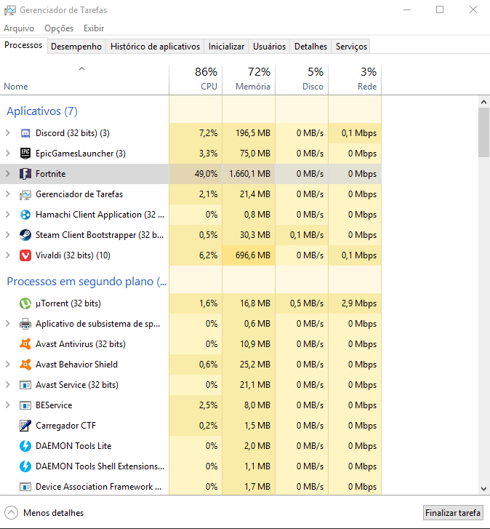The height and width of the screenshot is (529, 490).
Task: Open the Exibir menu
Action: coord(94,28)
